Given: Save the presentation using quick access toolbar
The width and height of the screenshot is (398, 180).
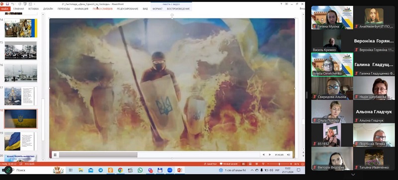Looking at the screenshot, I should point(7,4).
